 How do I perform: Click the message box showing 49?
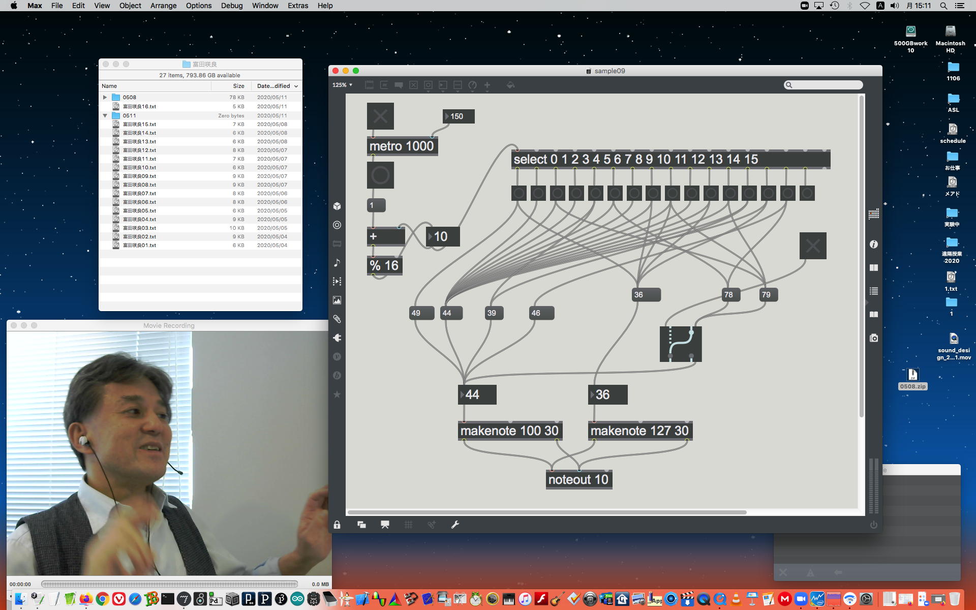421,313
